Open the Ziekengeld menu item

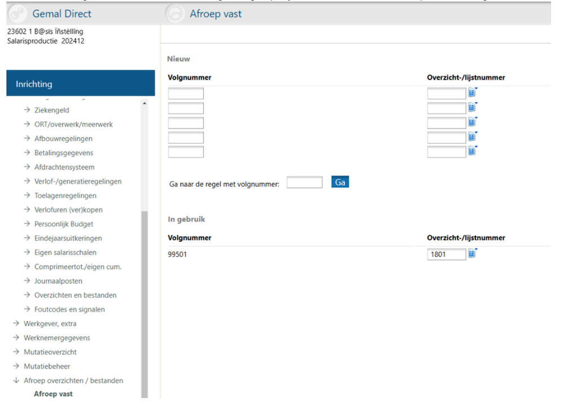(51, 110)
